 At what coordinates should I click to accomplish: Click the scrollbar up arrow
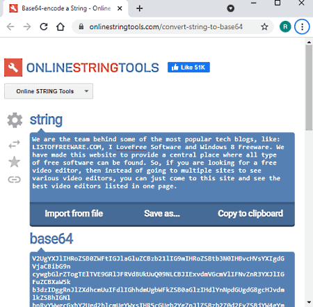[x=309, y=42]
